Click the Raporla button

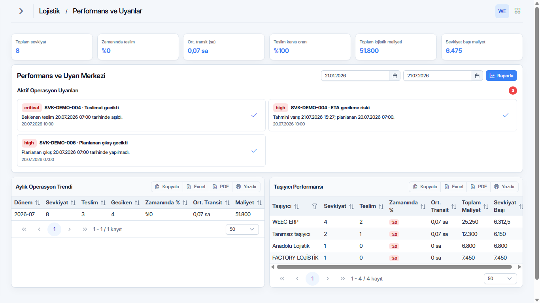click(501, 76)
